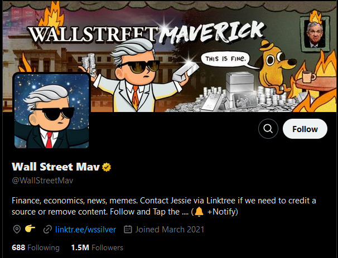Screen dimensions: 338x258
Task: View the 688 Following list
Action: [x=36, y=247]
